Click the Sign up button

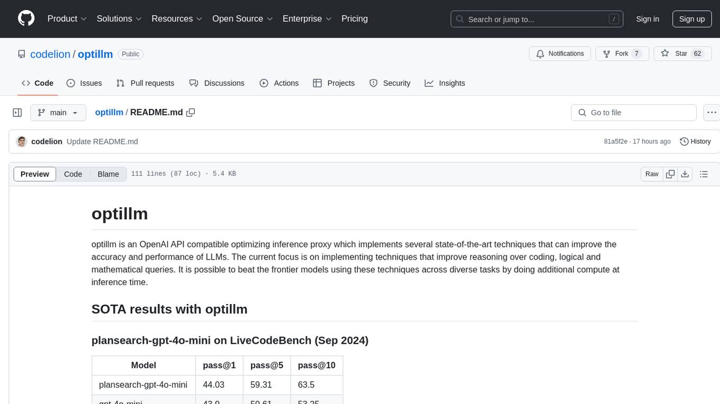[692, 19]
